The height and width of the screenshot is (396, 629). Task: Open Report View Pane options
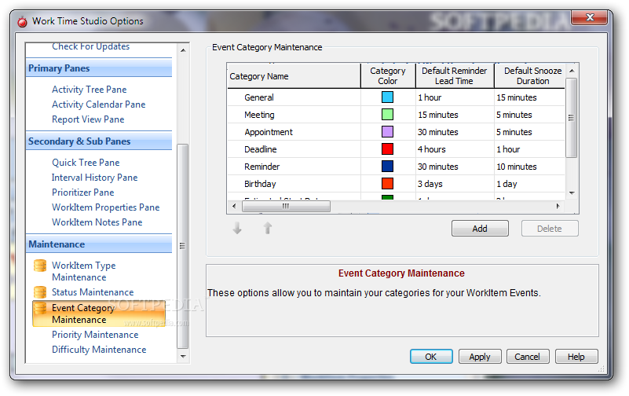pos(88,119)
